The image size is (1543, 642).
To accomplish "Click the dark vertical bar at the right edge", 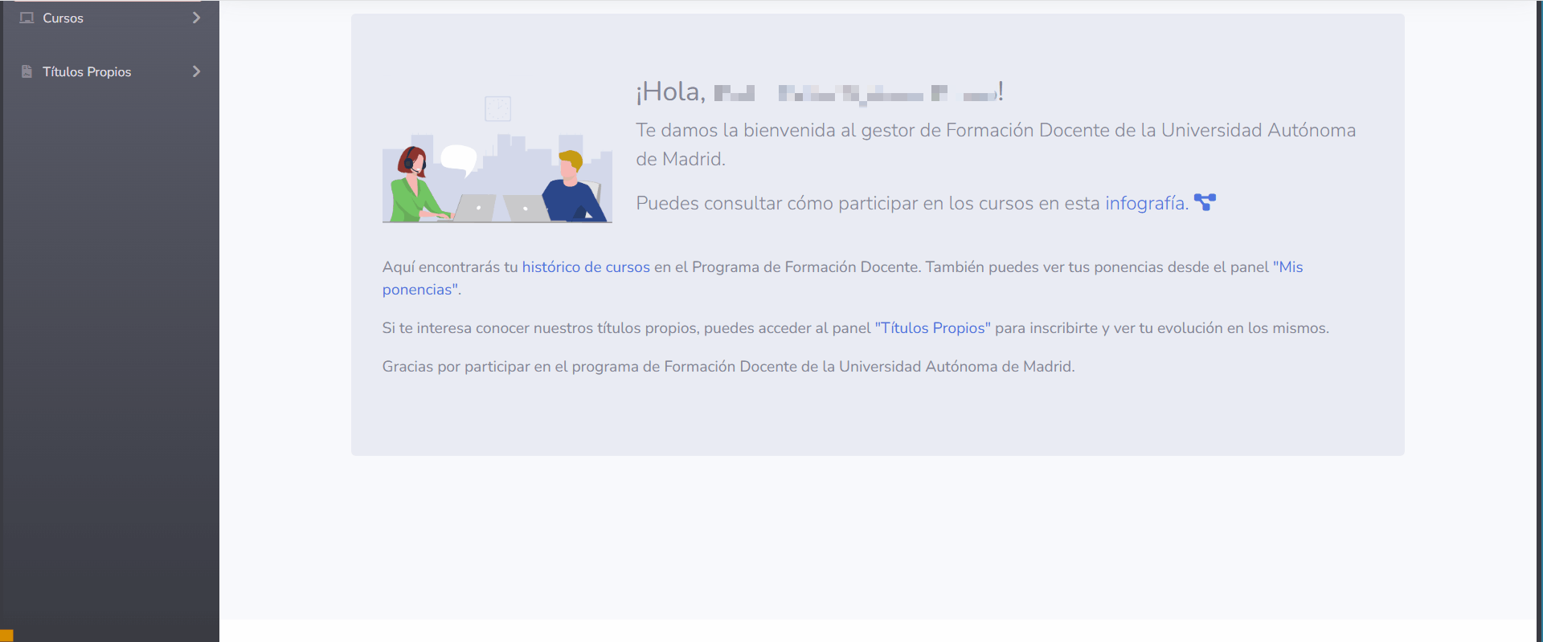I will click(1539, 321).
